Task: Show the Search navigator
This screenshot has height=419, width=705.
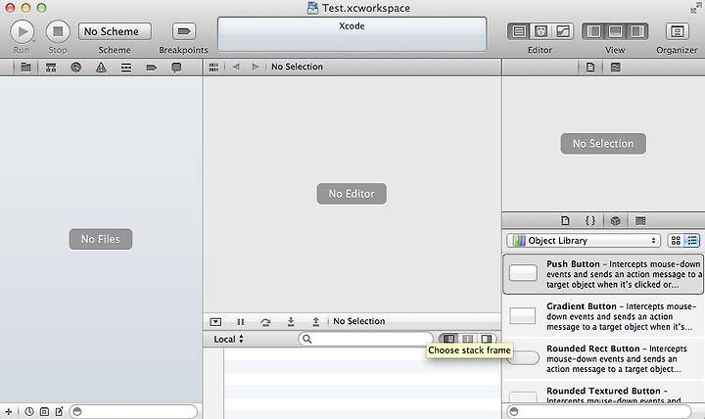Action: (76, 68)
